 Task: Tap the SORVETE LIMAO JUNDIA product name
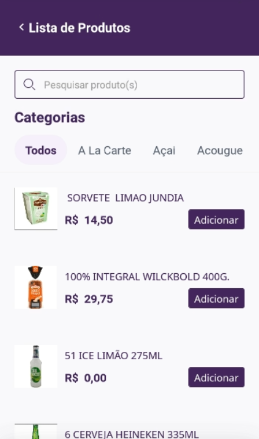tap(125, 198)
